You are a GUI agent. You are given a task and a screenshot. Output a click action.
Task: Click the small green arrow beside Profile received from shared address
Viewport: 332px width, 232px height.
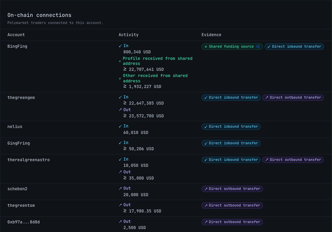click(120, 61)
